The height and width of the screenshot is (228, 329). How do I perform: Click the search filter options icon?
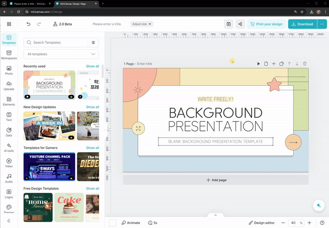93,43
